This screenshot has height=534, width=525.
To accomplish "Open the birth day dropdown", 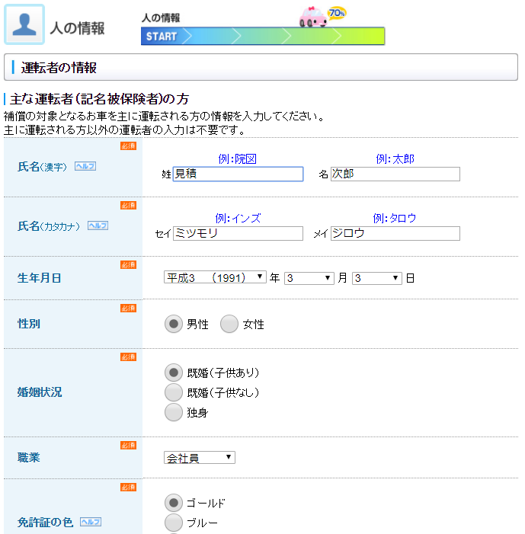I will pos(376,278).
